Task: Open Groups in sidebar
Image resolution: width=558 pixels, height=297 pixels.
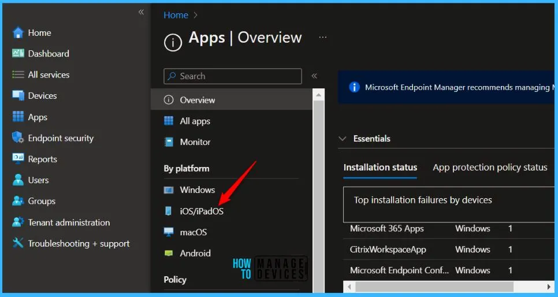Action: [x=41, y=201]
